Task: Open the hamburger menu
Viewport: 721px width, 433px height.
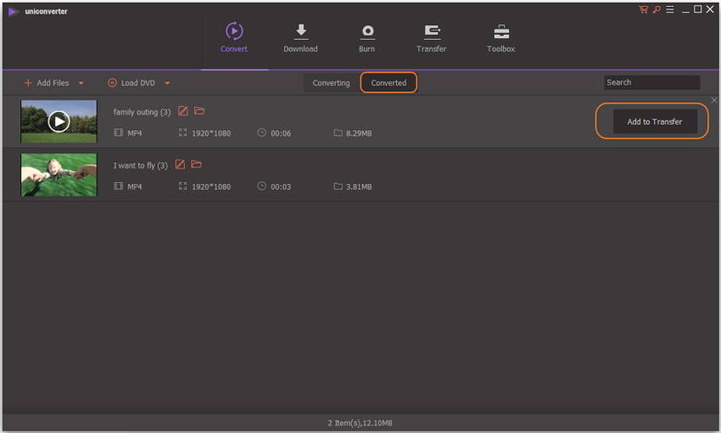Action: tap(670, 10)
